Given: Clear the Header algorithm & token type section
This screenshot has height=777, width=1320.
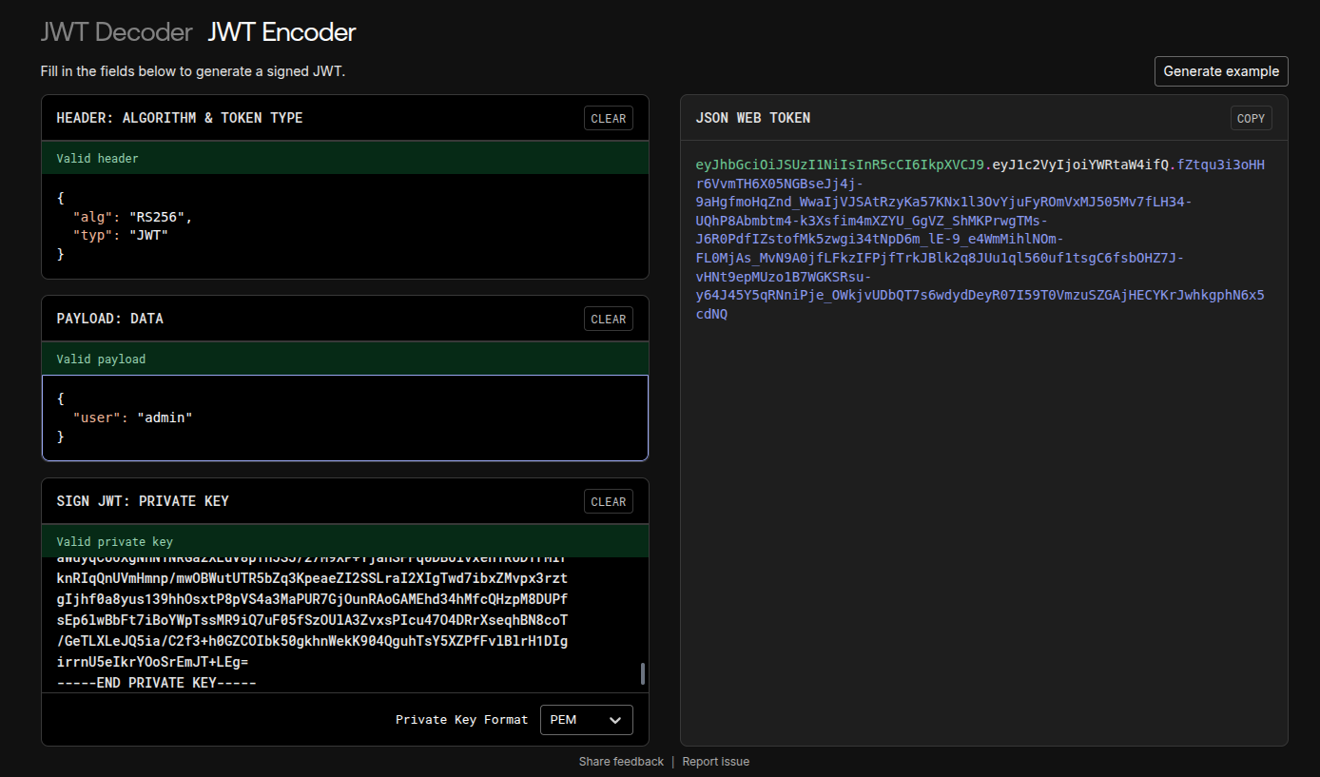Looking at the screenshot, I should [x=608, y=119].
